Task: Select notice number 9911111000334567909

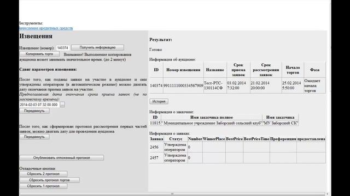Action: pos(183,85)
